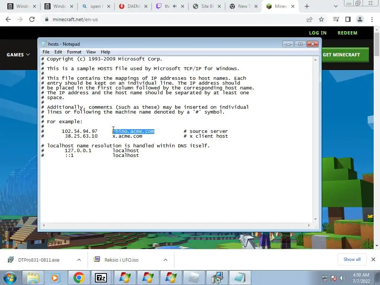Switch to the Site Bl browser tab
This screenshot has height=285, width=380.
pyautogui.click(x=207, y=6)
